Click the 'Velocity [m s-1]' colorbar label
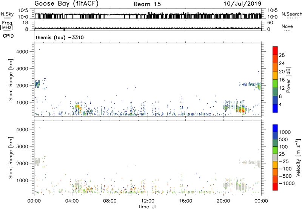 tap(298, 157)
